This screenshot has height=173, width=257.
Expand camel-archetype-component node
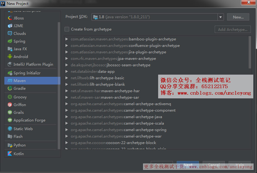tap(66, 110)
